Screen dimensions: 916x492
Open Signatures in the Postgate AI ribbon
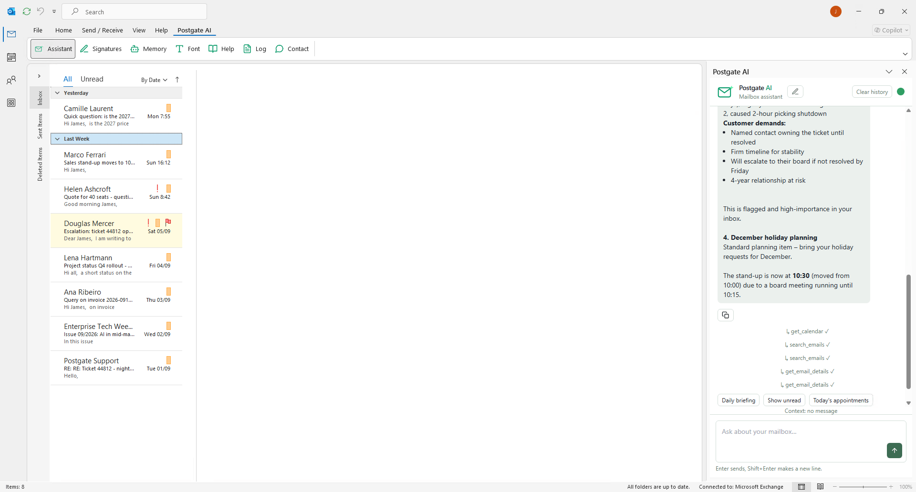(101, 49)
